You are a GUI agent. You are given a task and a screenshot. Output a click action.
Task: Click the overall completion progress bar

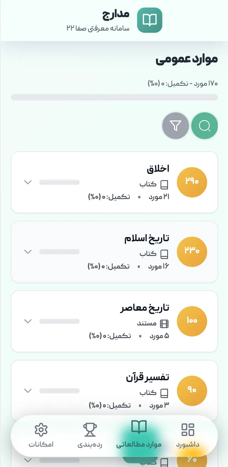pos(114,97)
